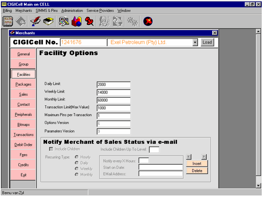Click the Merchants window title icon
Screen dimensions: 263x197
[12, 33]
